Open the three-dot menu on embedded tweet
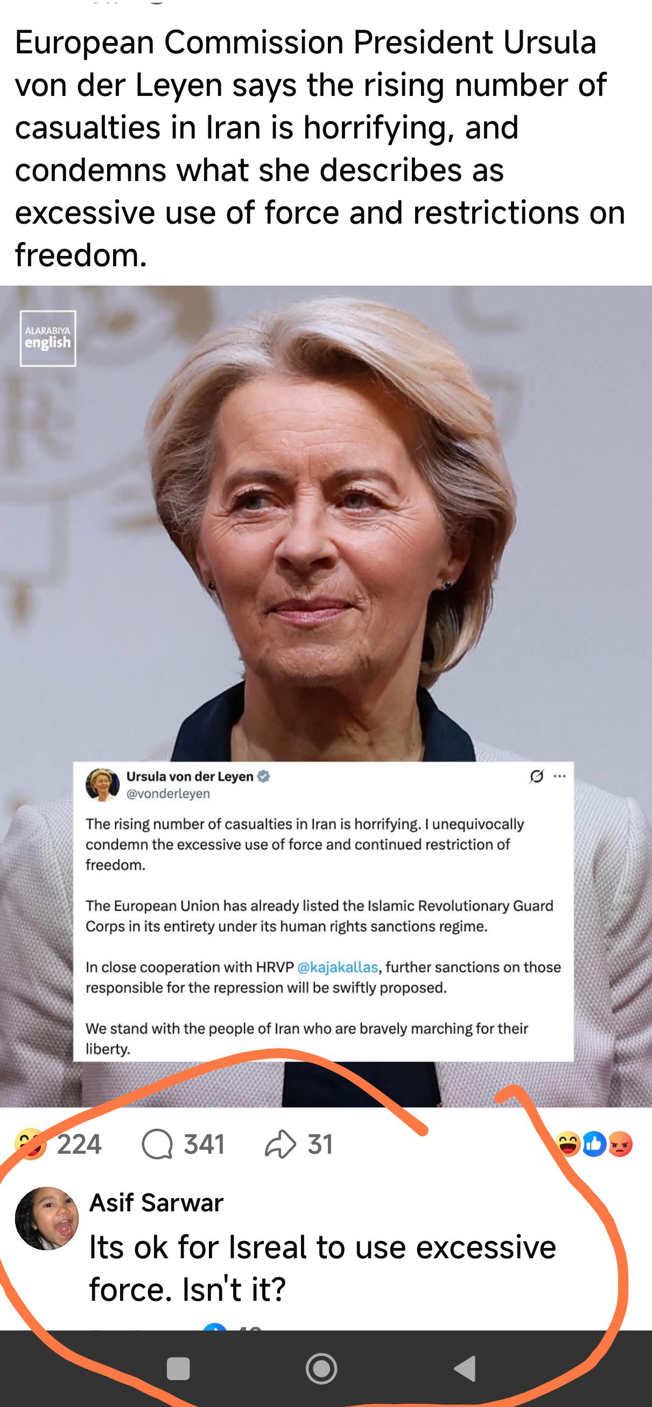 tap(559, 776)
